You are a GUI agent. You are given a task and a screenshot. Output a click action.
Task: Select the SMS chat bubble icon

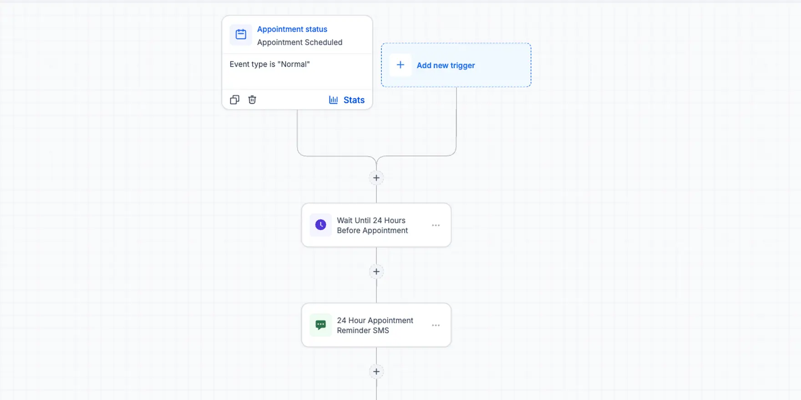click(x=321, y=325)
